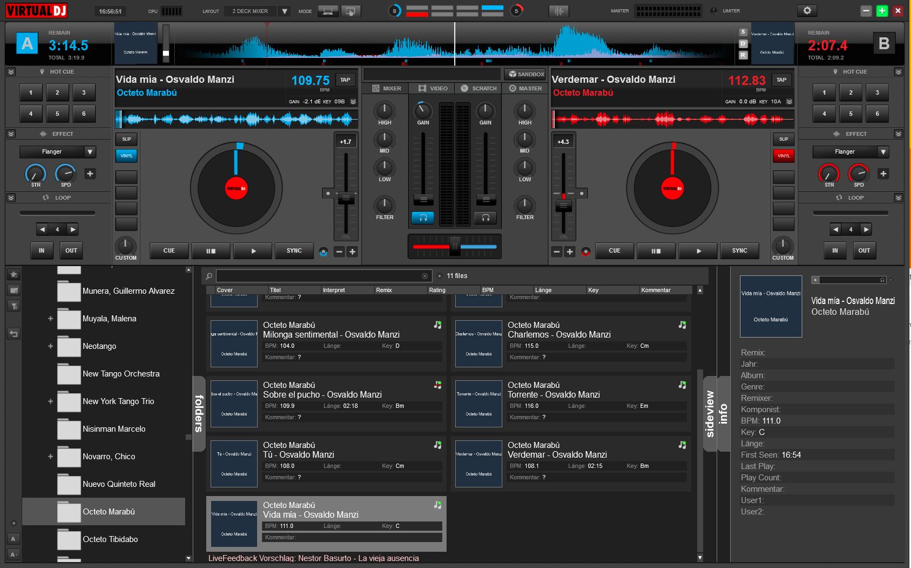The height and width of the screenshot is (568, 911).
Task: Set loop IN point on deck A
Action: click(x=42, y=250)
